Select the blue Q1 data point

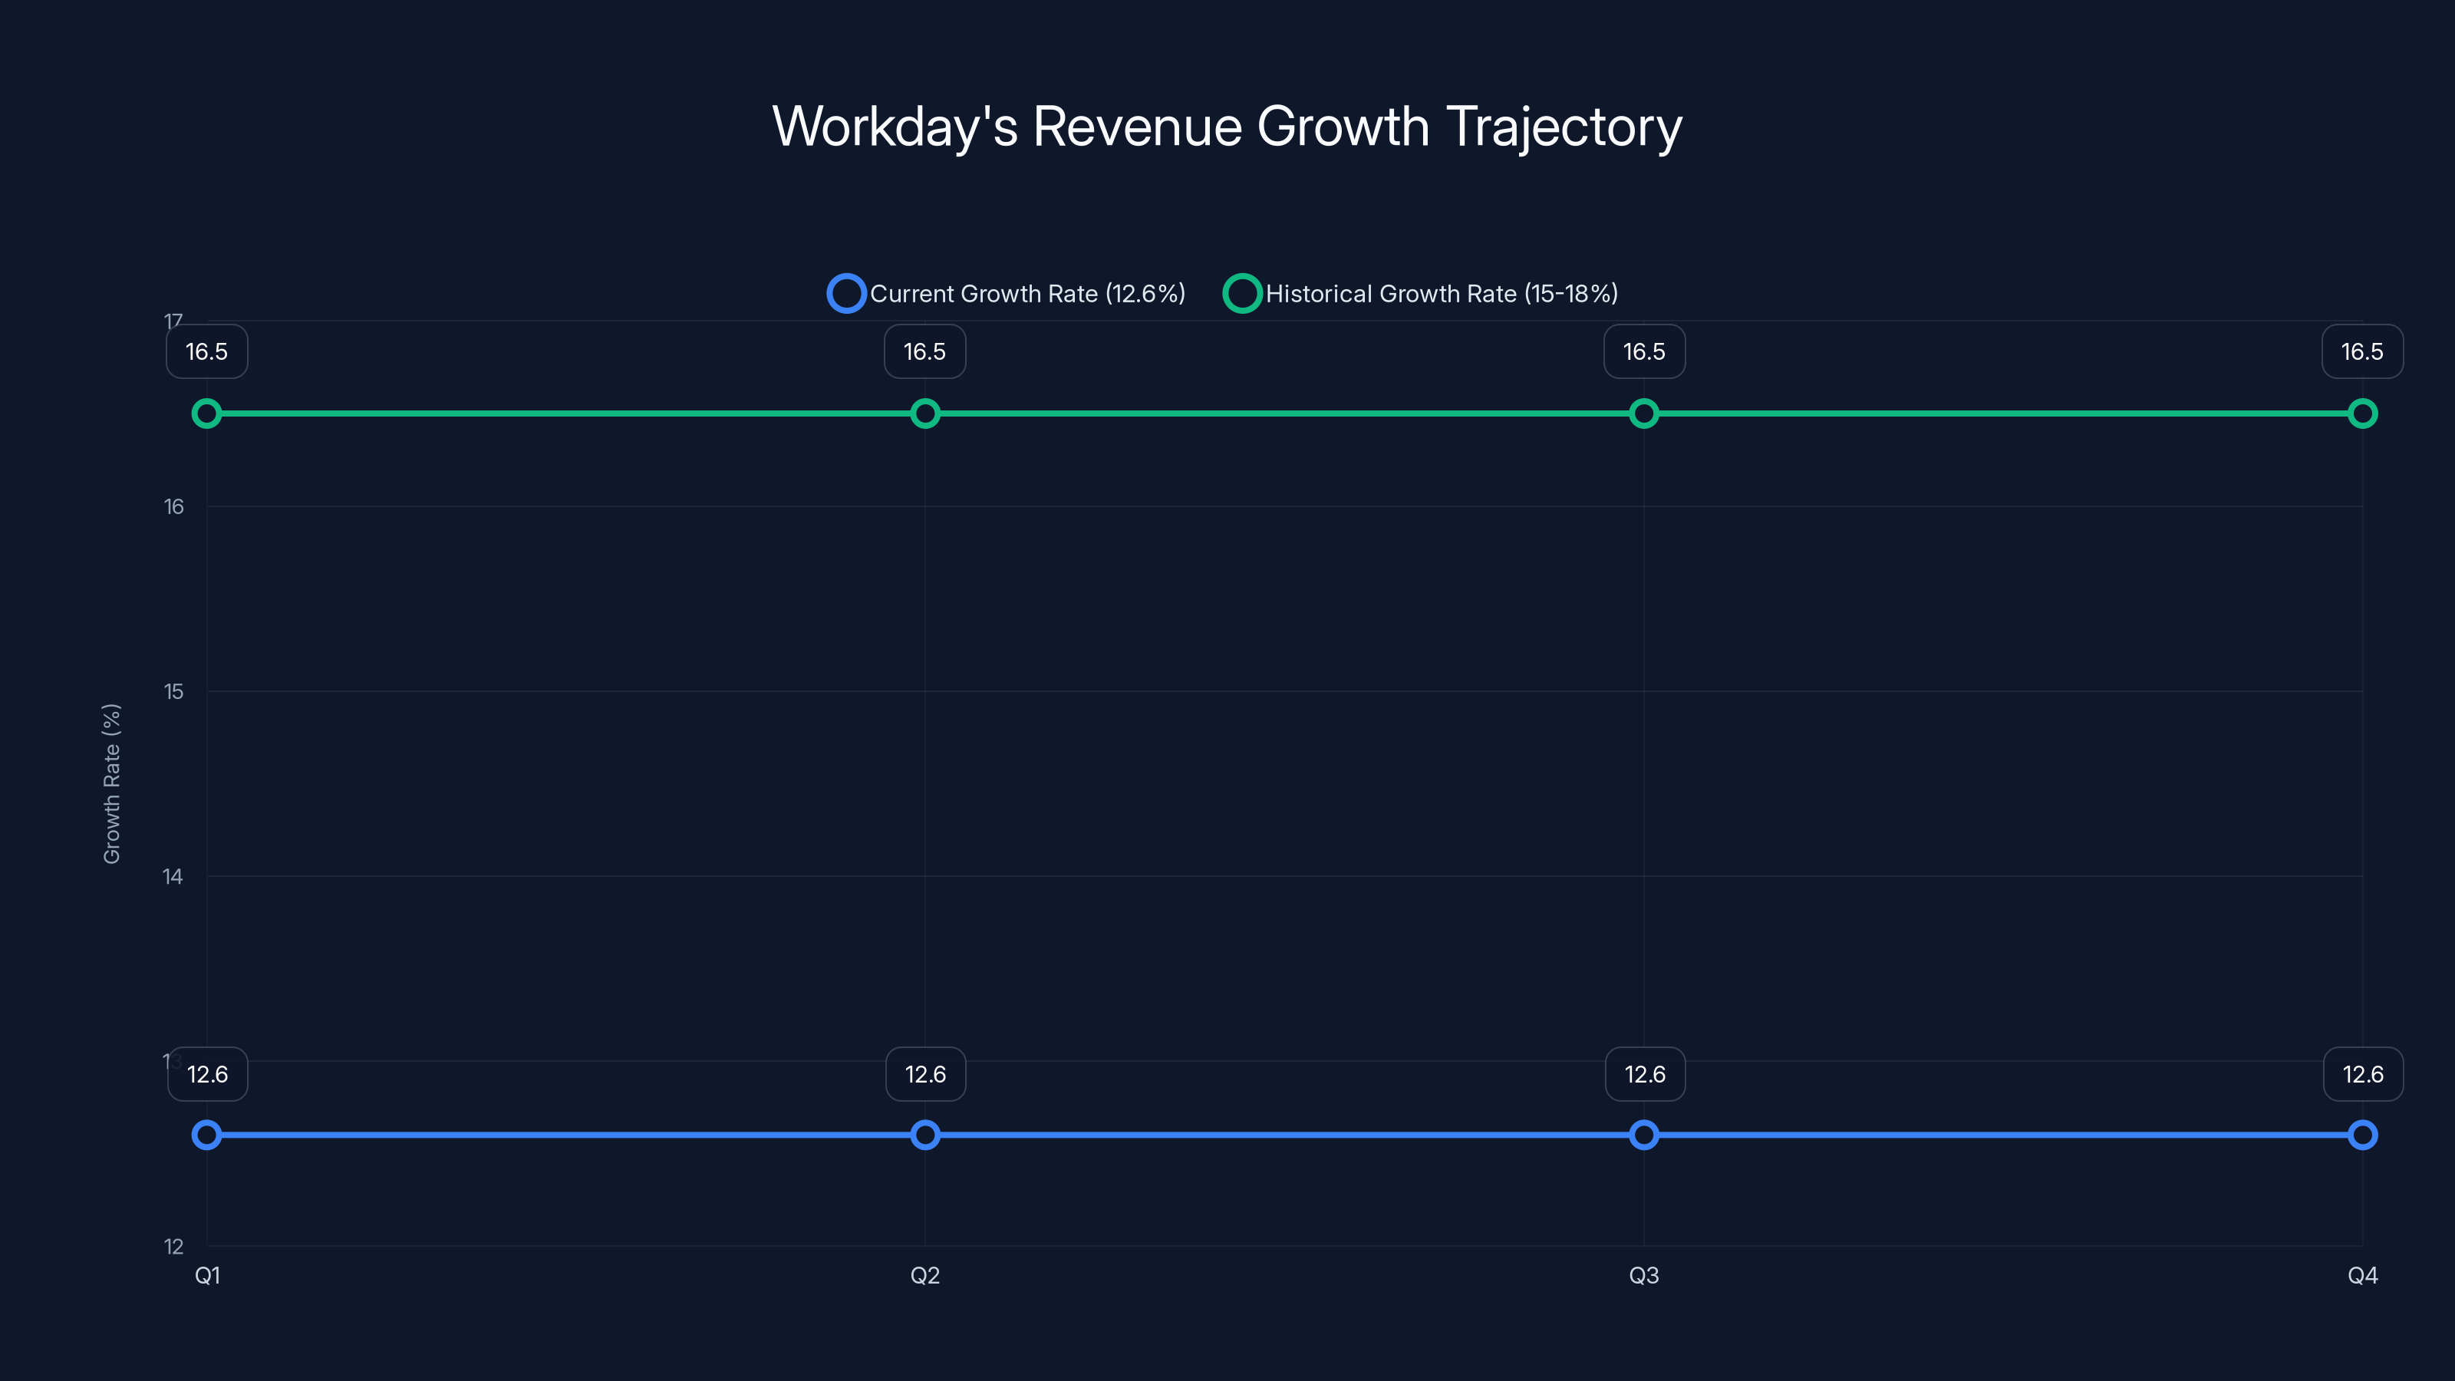[207, 1135]
